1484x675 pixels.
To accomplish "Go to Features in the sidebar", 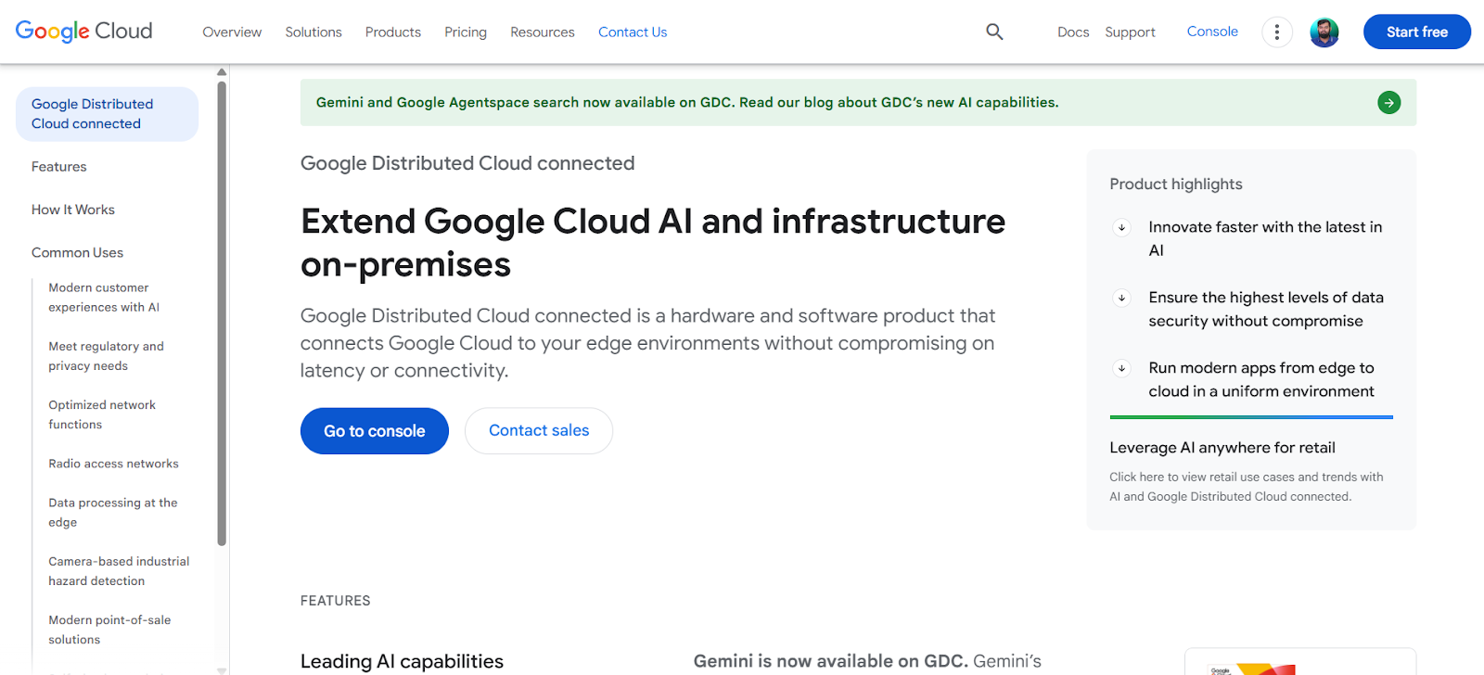I will point(59,167).
